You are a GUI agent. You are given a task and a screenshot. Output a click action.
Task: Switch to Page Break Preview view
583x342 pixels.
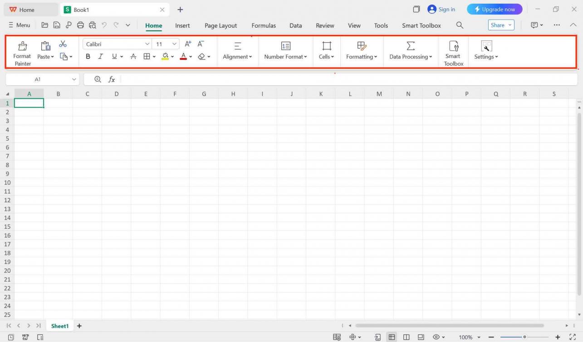click(x=407, y=337)
